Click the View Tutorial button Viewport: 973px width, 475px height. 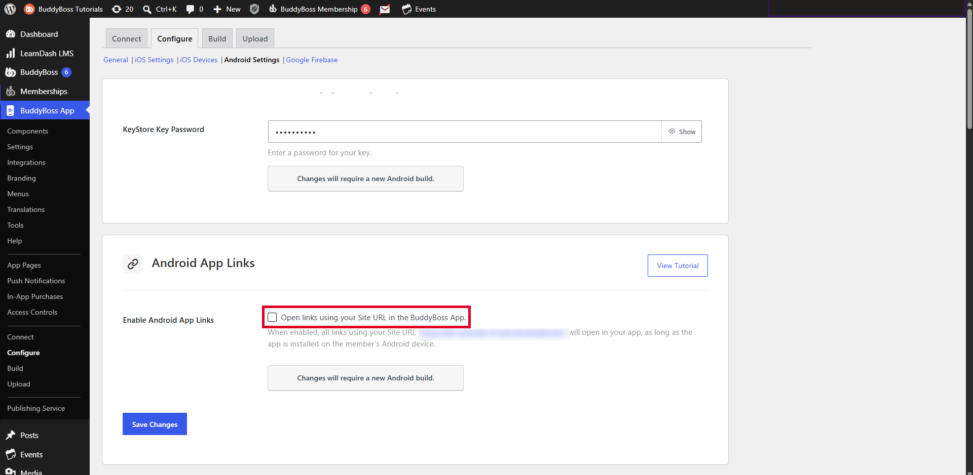click(x=678, y=266)
